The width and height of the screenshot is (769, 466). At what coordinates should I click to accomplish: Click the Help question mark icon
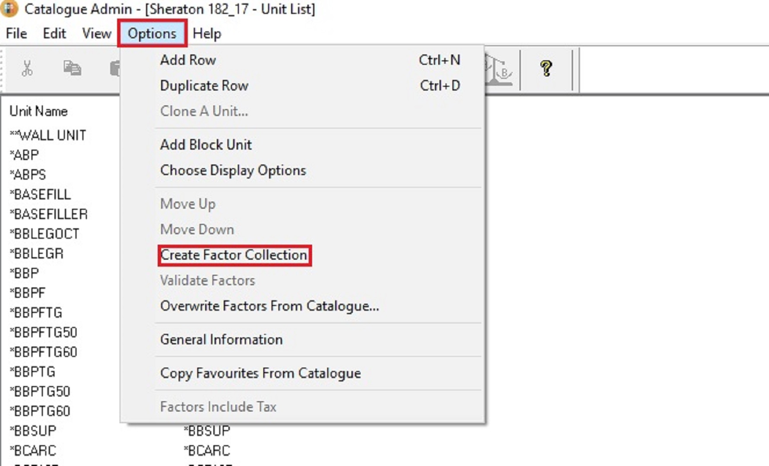pyautogui.click(x=546, y=68)
